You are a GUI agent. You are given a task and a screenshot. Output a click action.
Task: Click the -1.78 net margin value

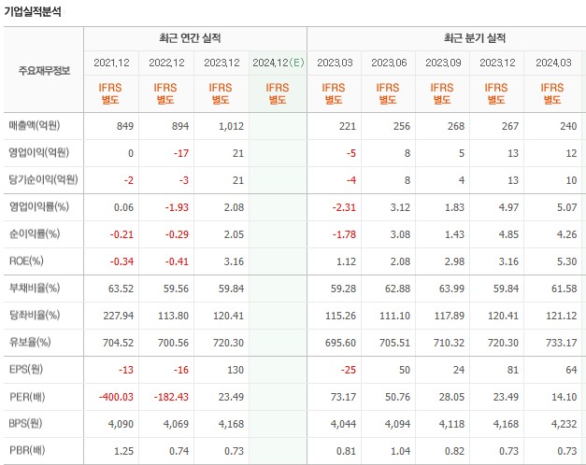pyautogui.click(x=344, y=234)
